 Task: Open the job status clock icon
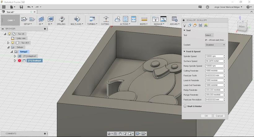click(x=207, y=7)
